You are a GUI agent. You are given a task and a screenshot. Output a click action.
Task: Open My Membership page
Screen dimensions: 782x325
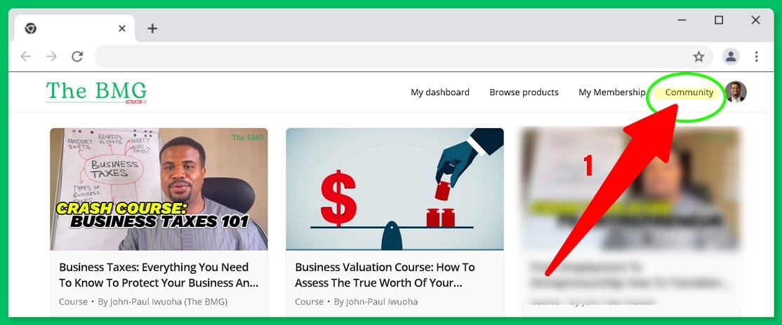click(612, 92)
